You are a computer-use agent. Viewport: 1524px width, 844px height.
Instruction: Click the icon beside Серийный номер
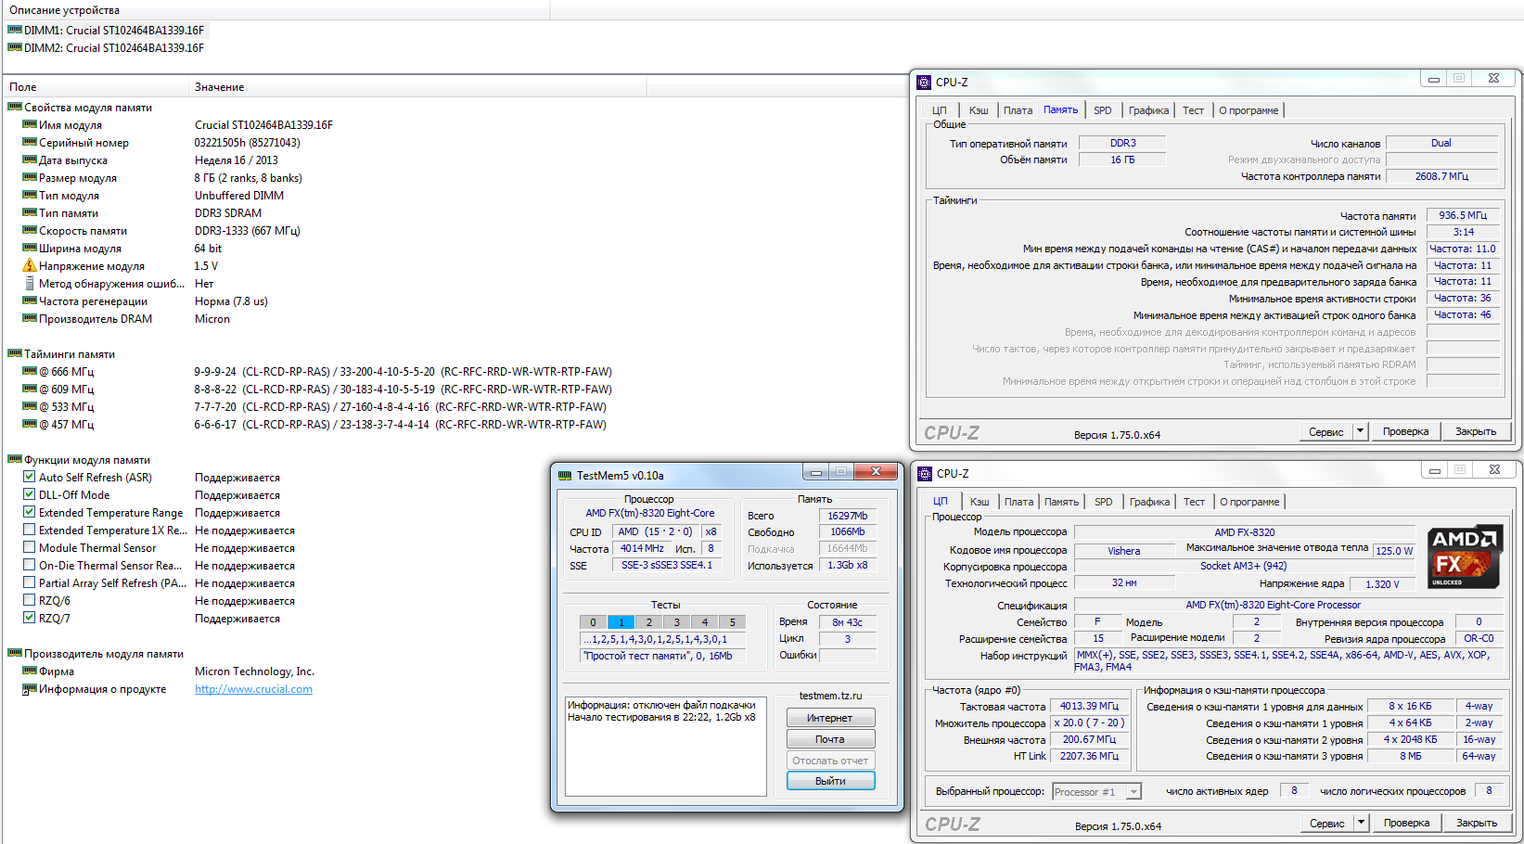pyautogui.click(x=30, y=142)
